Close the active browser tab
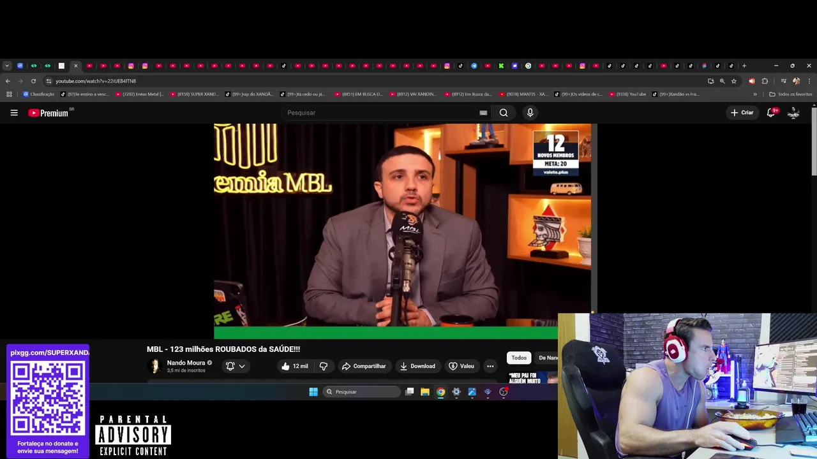 [x=75, y=66]
